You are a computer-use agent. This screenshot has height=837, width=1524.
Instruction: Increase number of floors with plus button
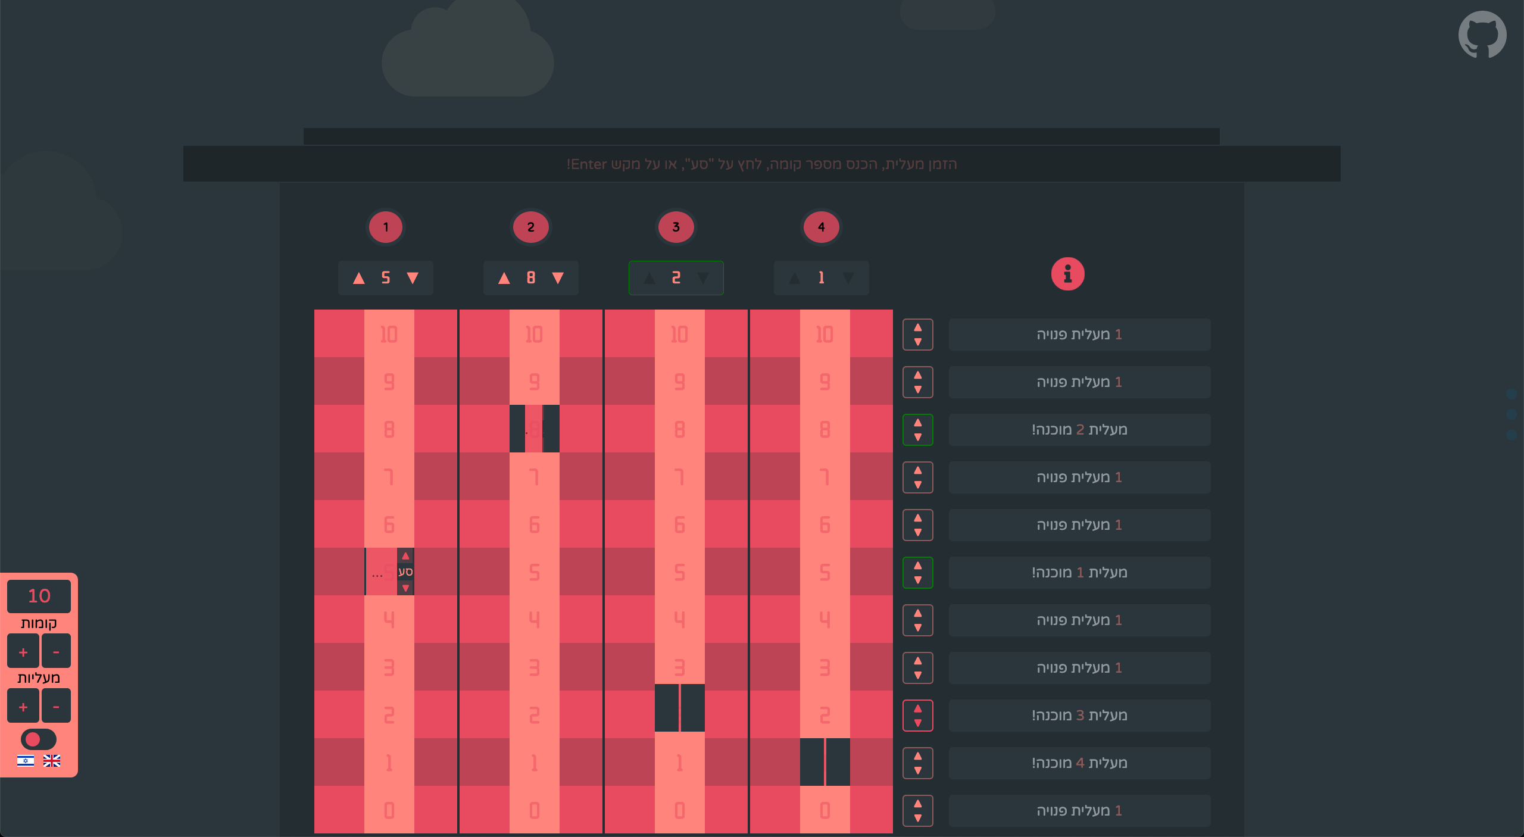pyautogui.click(x=23, y=652)
